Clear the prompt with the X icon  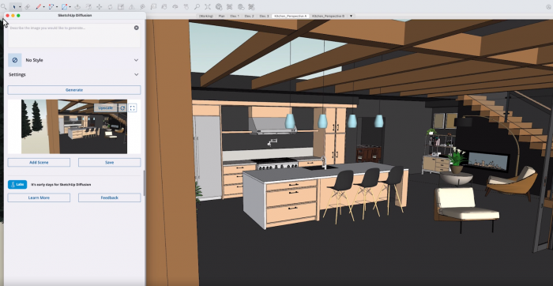137,28
